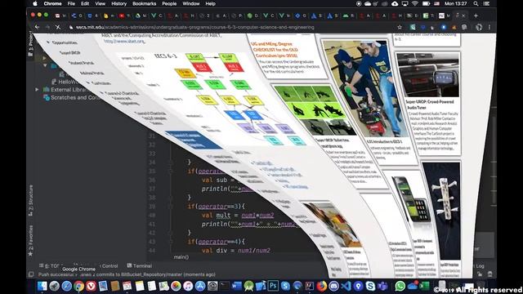Launch Android Studio from the Dock
The image size is (523, 294).
click(248, 286)
